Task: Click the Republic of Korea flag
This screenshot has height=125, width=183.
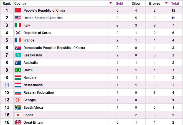Action: tap(18, 33)
